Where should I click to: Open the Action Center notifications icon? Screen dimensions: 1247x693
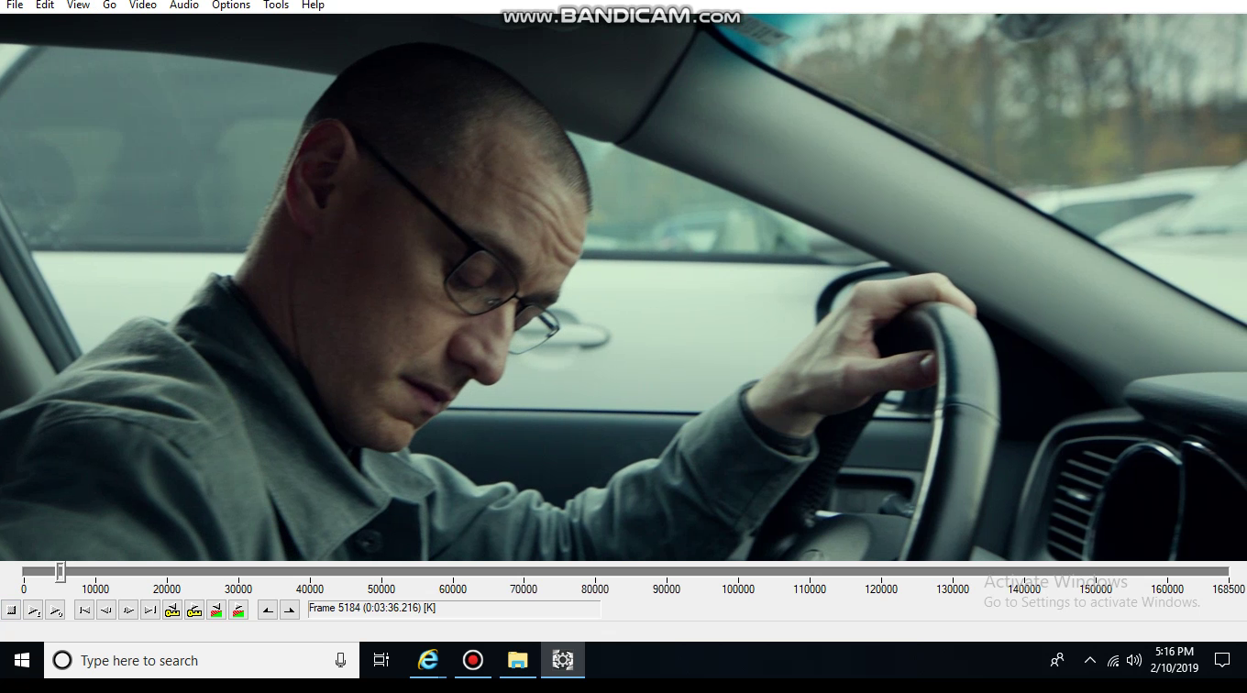1221,660
